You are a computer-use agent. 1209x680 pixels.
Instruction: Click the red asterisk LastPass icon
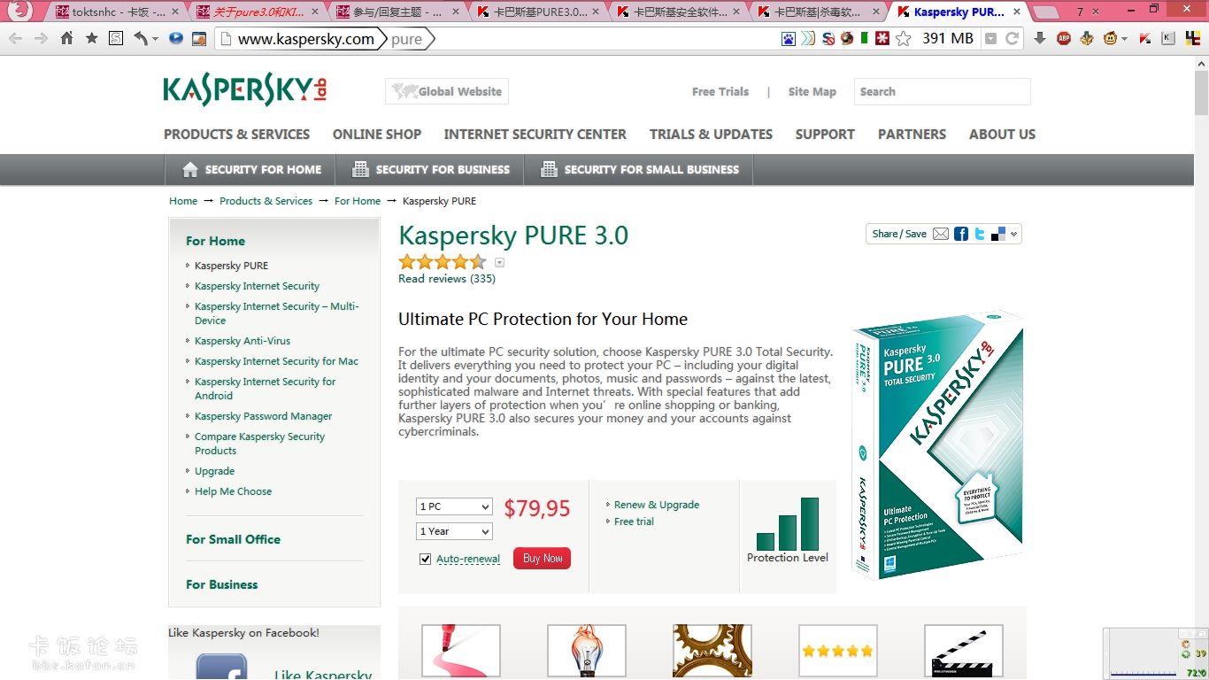pyautogui.click(x=882, y=39)
